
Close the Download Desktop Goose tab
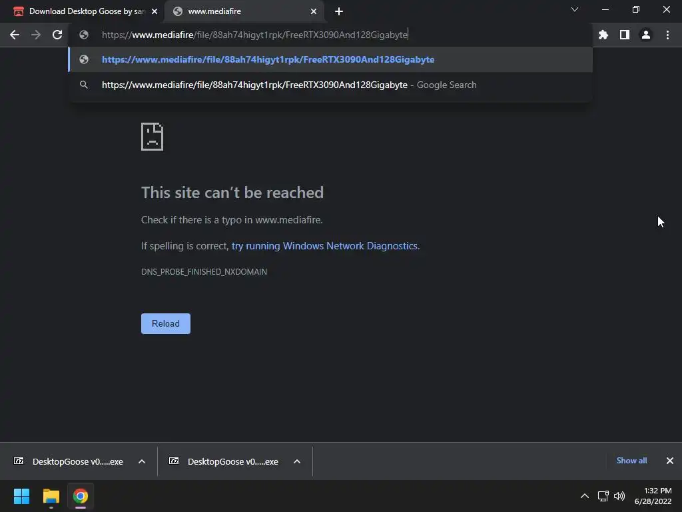click(155, 11)
